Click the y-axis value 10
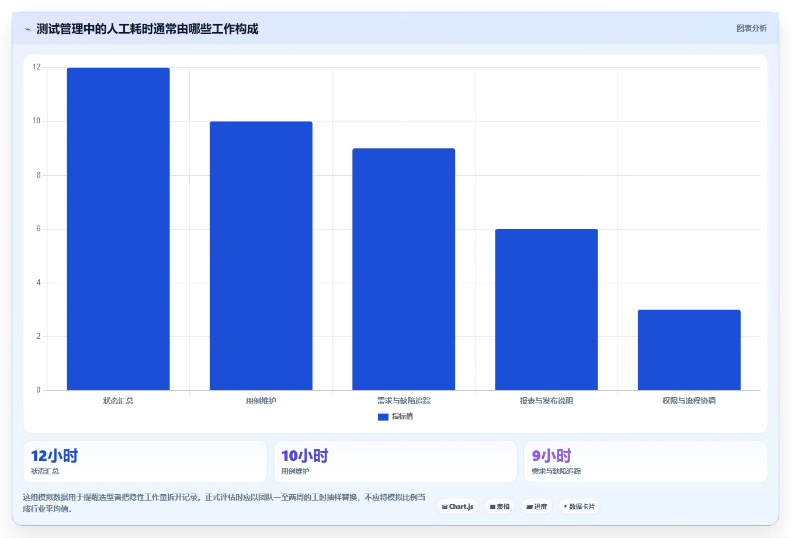The height and width of the screenshot is (538, 791). pyautogui.click(x=37, y=121)
